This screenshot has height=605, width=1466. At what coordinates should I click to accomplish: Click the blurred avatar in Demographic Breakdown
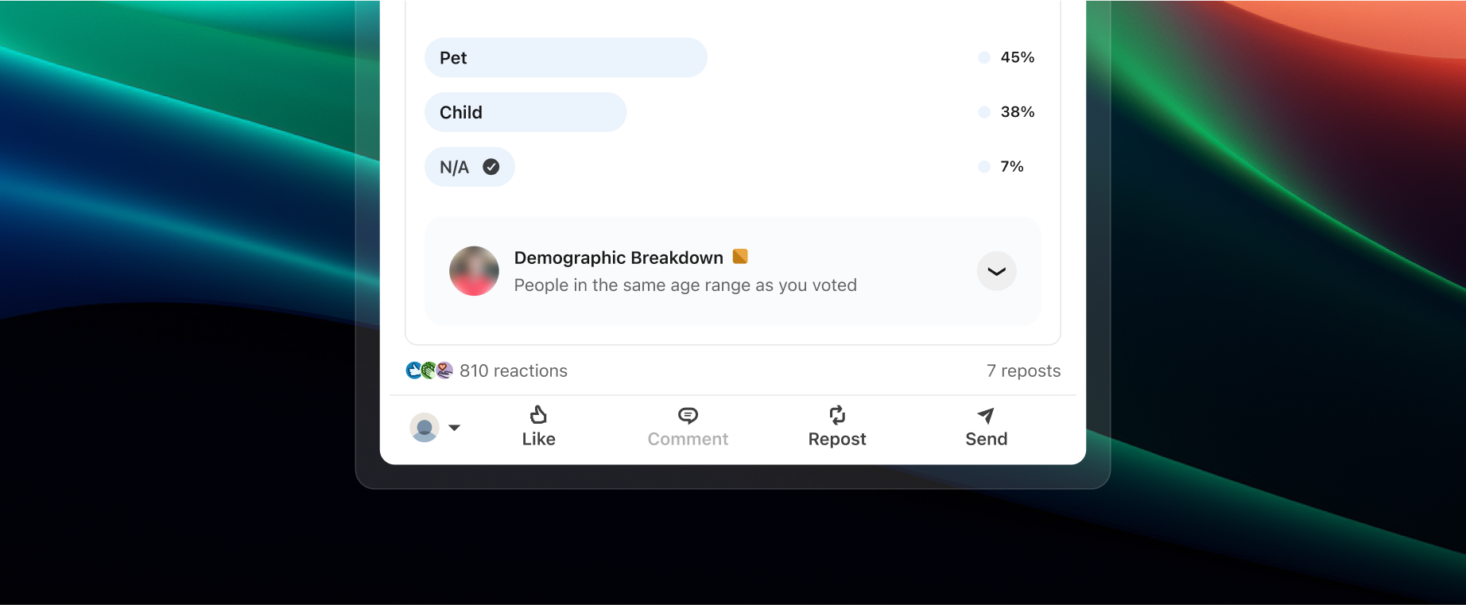pyautogui.click(x=474, y=271)
